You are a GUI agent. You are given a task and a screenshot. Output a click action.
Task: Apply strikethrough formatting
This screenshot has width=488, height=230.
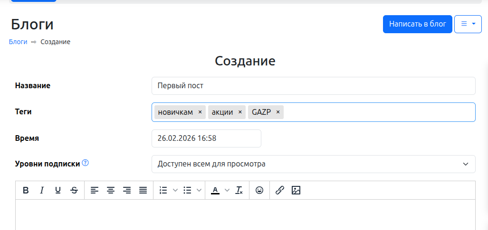74,190
